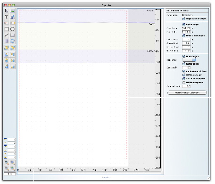The height and width of the screenshot is (184, 215).
Task: Select the field tool with yellow end
Action: (x=13, y=23)
